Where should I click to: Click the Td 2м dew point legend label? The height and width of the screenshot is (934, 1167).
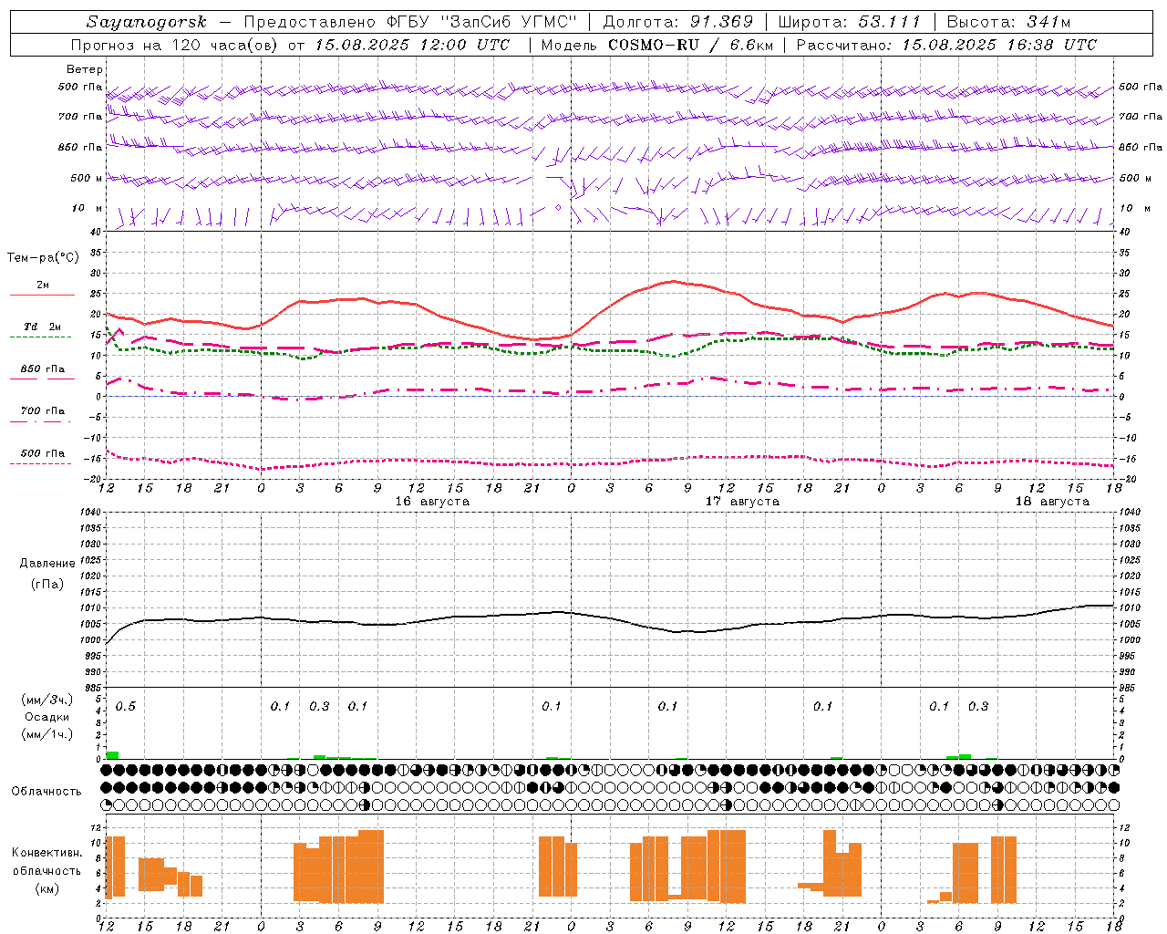tap(42, 327)
